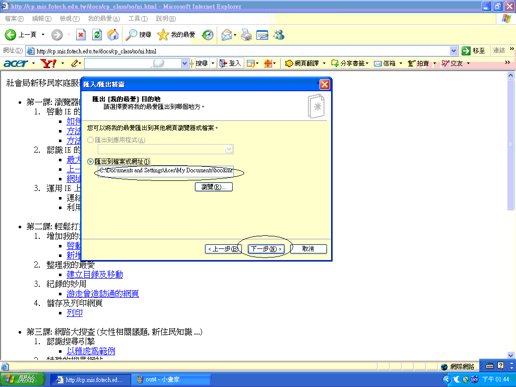Click the Messenger people icon
This screenshot has width=516, height=387.
(279, 35)
